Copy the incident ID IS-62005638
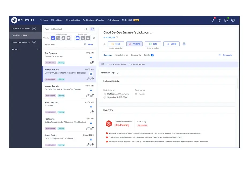 click(x=117, y=38)
